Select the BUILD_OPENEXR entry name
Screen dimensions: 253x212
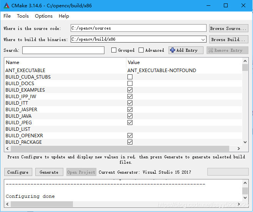coord(24,136)
